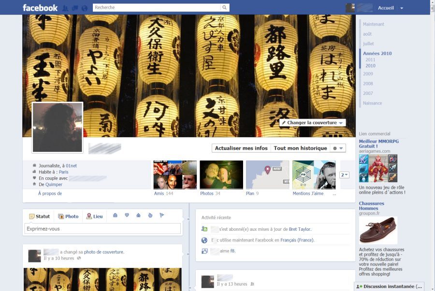The height and width of the screenshot is (291, 435).
Task: Click the Tout mon historique button
Action: 300,148
